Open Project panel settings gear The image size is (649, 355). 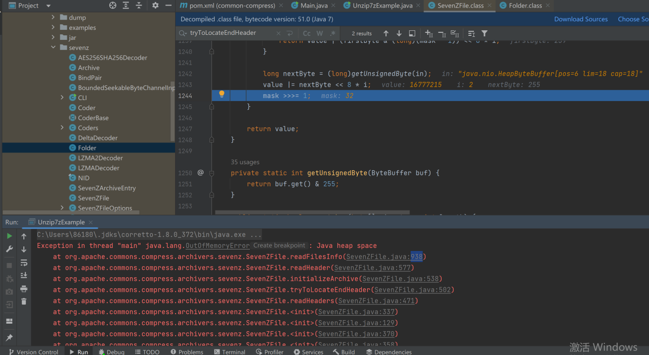(x=155, y=6)
